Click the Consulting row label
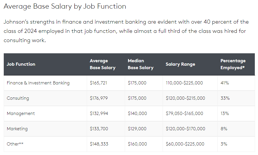This screenshot has height=155, width=258. pyautogui.click(x=18, y=98)
